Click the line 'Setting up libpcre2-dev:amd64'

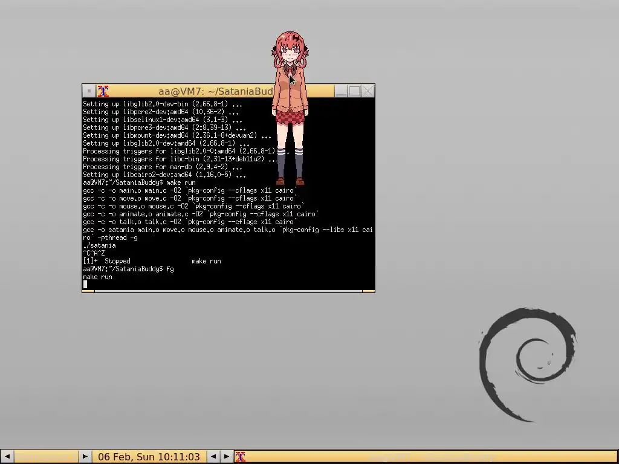pyautogui.click(x=161, y=112)
